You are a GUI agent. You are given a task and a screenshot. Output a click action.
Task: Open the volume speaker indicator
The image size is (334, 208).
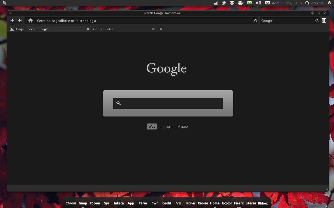click(258, 3)
